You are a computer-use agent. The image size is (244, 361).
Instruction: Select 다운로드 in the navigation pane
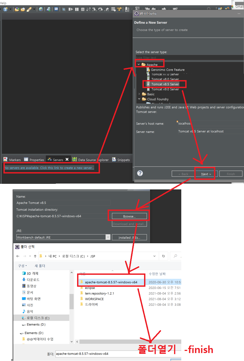click(x=31, y=280)
